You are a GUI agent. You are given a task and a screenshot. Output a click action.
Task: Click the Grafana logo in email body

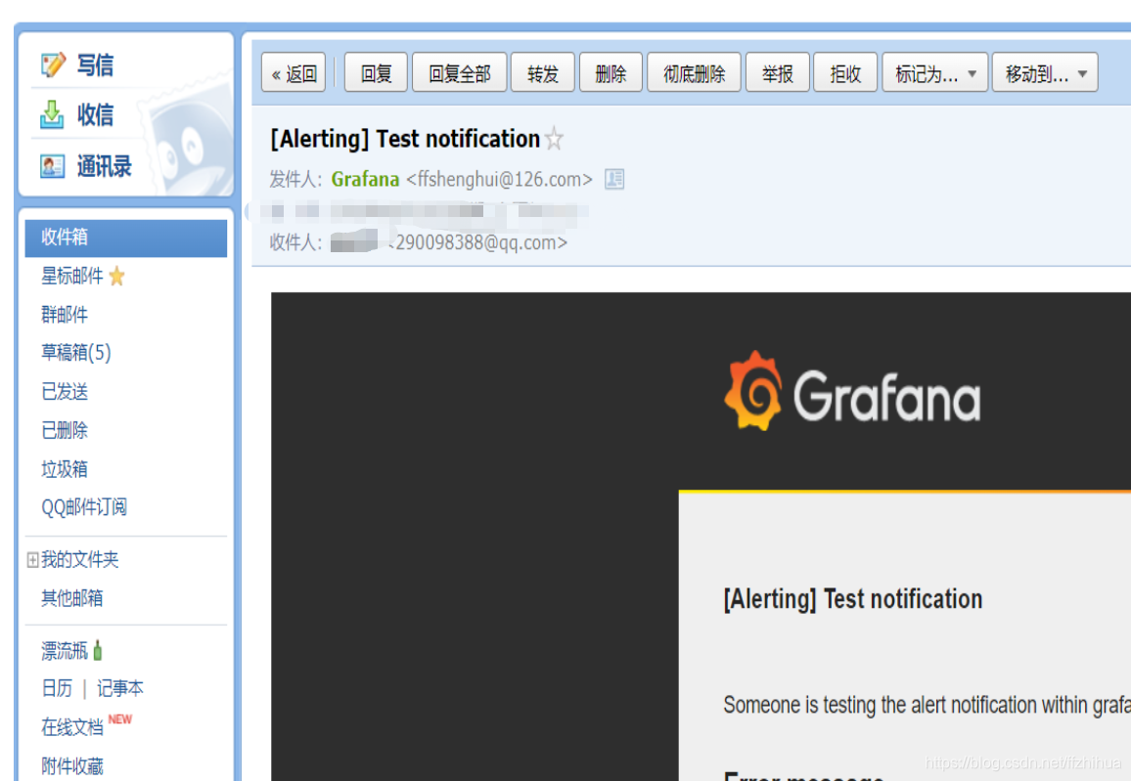tap(852, 393)
